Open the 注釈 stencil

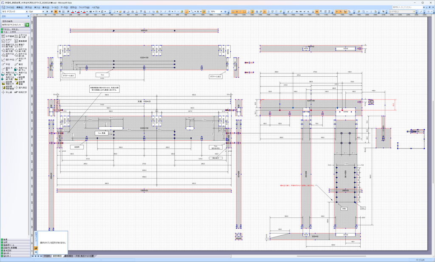pyautogui.click(x=15, y=242)
